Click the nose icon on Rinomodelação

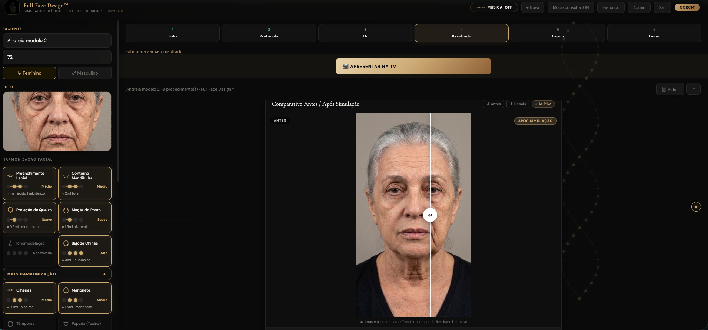point(10,243)
